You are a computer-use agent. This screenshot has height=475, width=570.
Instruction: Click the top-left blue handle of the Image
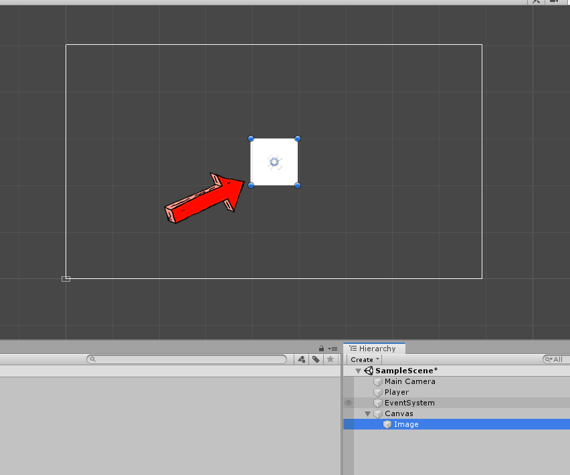click(x=251, y=138)
